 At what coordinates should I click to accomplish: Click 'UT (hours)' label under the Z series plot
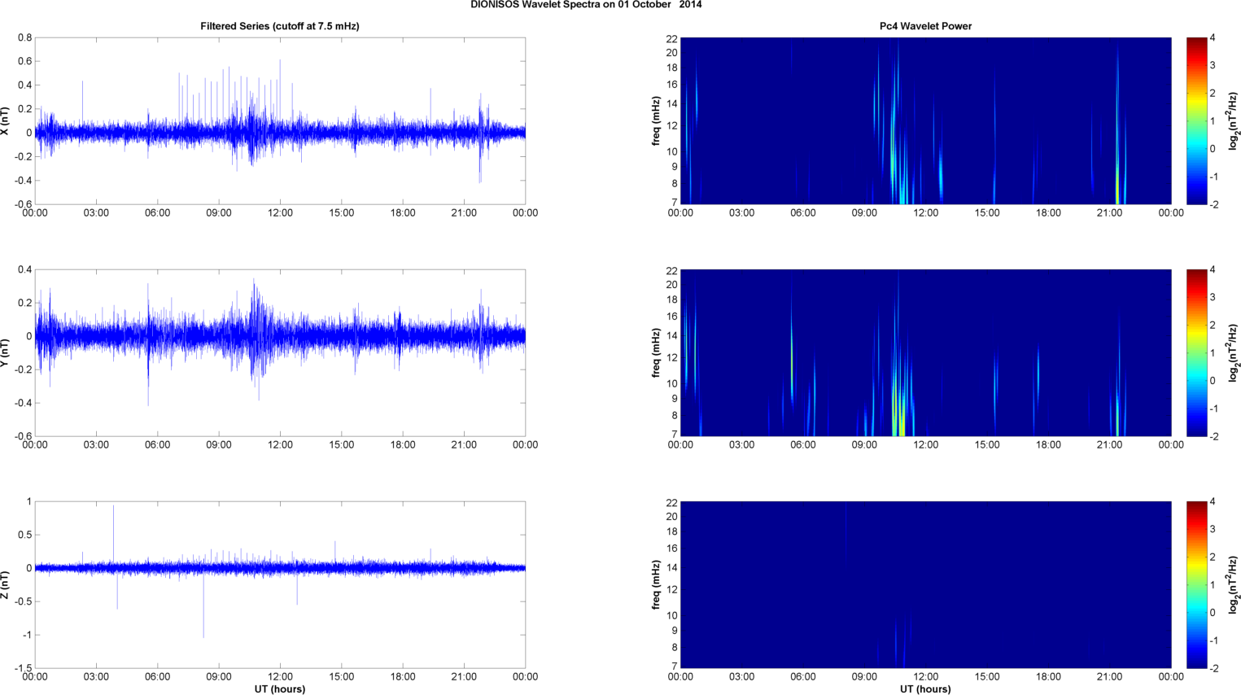click(x=280, y=688)
